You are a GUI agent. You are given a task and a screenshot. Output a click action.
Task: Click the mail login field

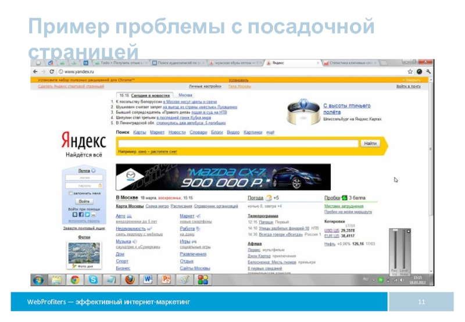pos(84,178)
